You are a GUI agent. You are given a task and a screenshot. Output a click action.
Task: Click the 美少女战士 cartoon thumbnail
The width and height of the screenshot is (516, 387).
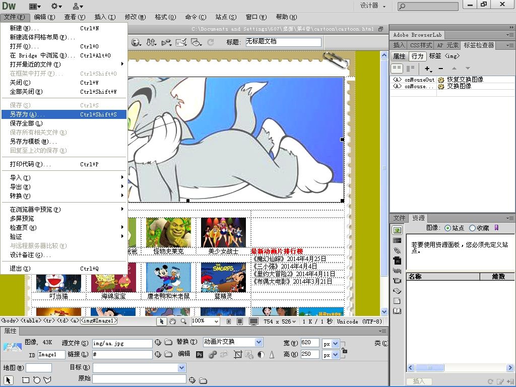click(x=223, y=232)
